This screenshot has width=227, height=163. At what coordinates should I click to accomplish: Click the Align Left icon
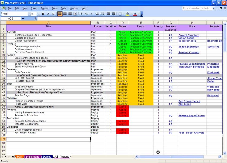[x=60, y=14]
